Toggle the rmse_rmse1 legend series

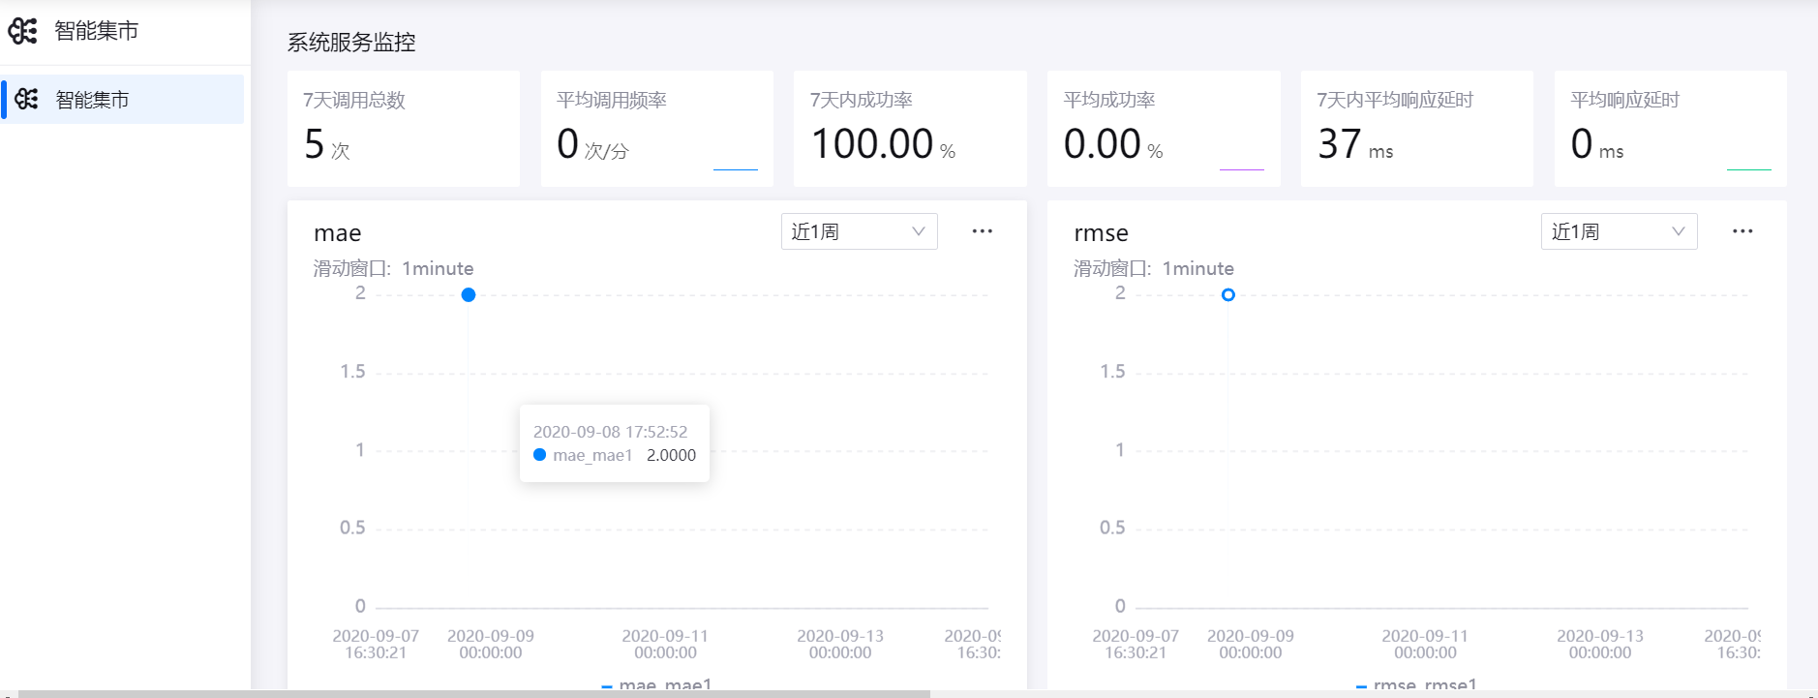(1418, 684)
